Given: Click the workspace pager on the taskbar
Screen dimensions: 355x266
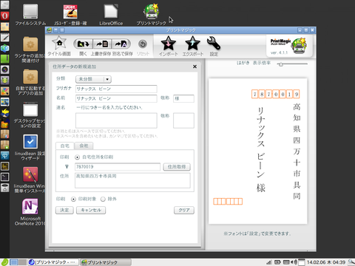Looking at the screenshot, I should (18, 262).
